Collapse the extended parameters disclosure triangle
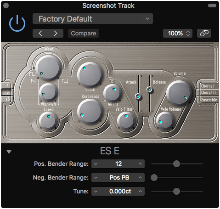The image size is (220, 209). (x=9, y=152)
